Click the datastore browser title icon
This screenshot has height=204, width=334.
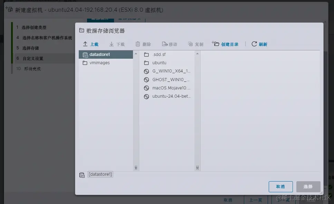click(82, 30)
